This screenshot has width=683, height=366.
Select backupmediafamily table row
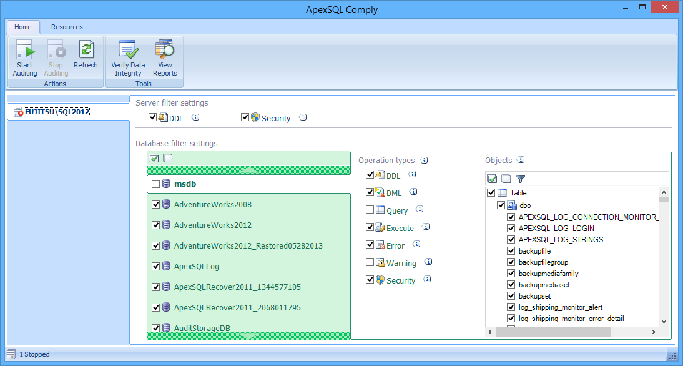[548, 274]
